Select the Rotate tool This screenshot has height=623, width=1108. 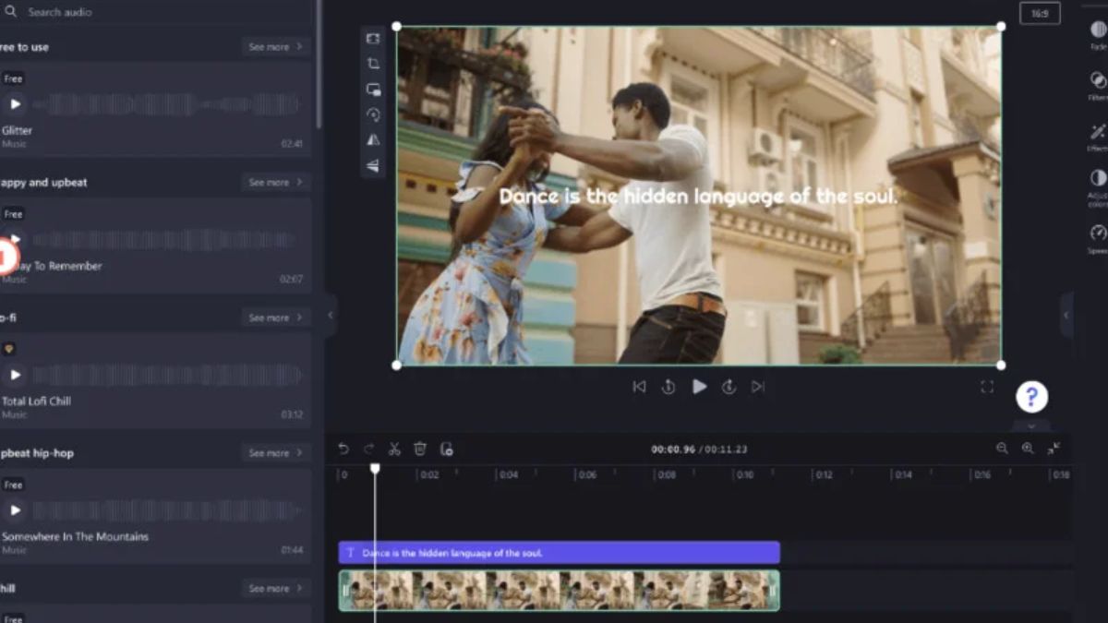(x=372, y=114)
